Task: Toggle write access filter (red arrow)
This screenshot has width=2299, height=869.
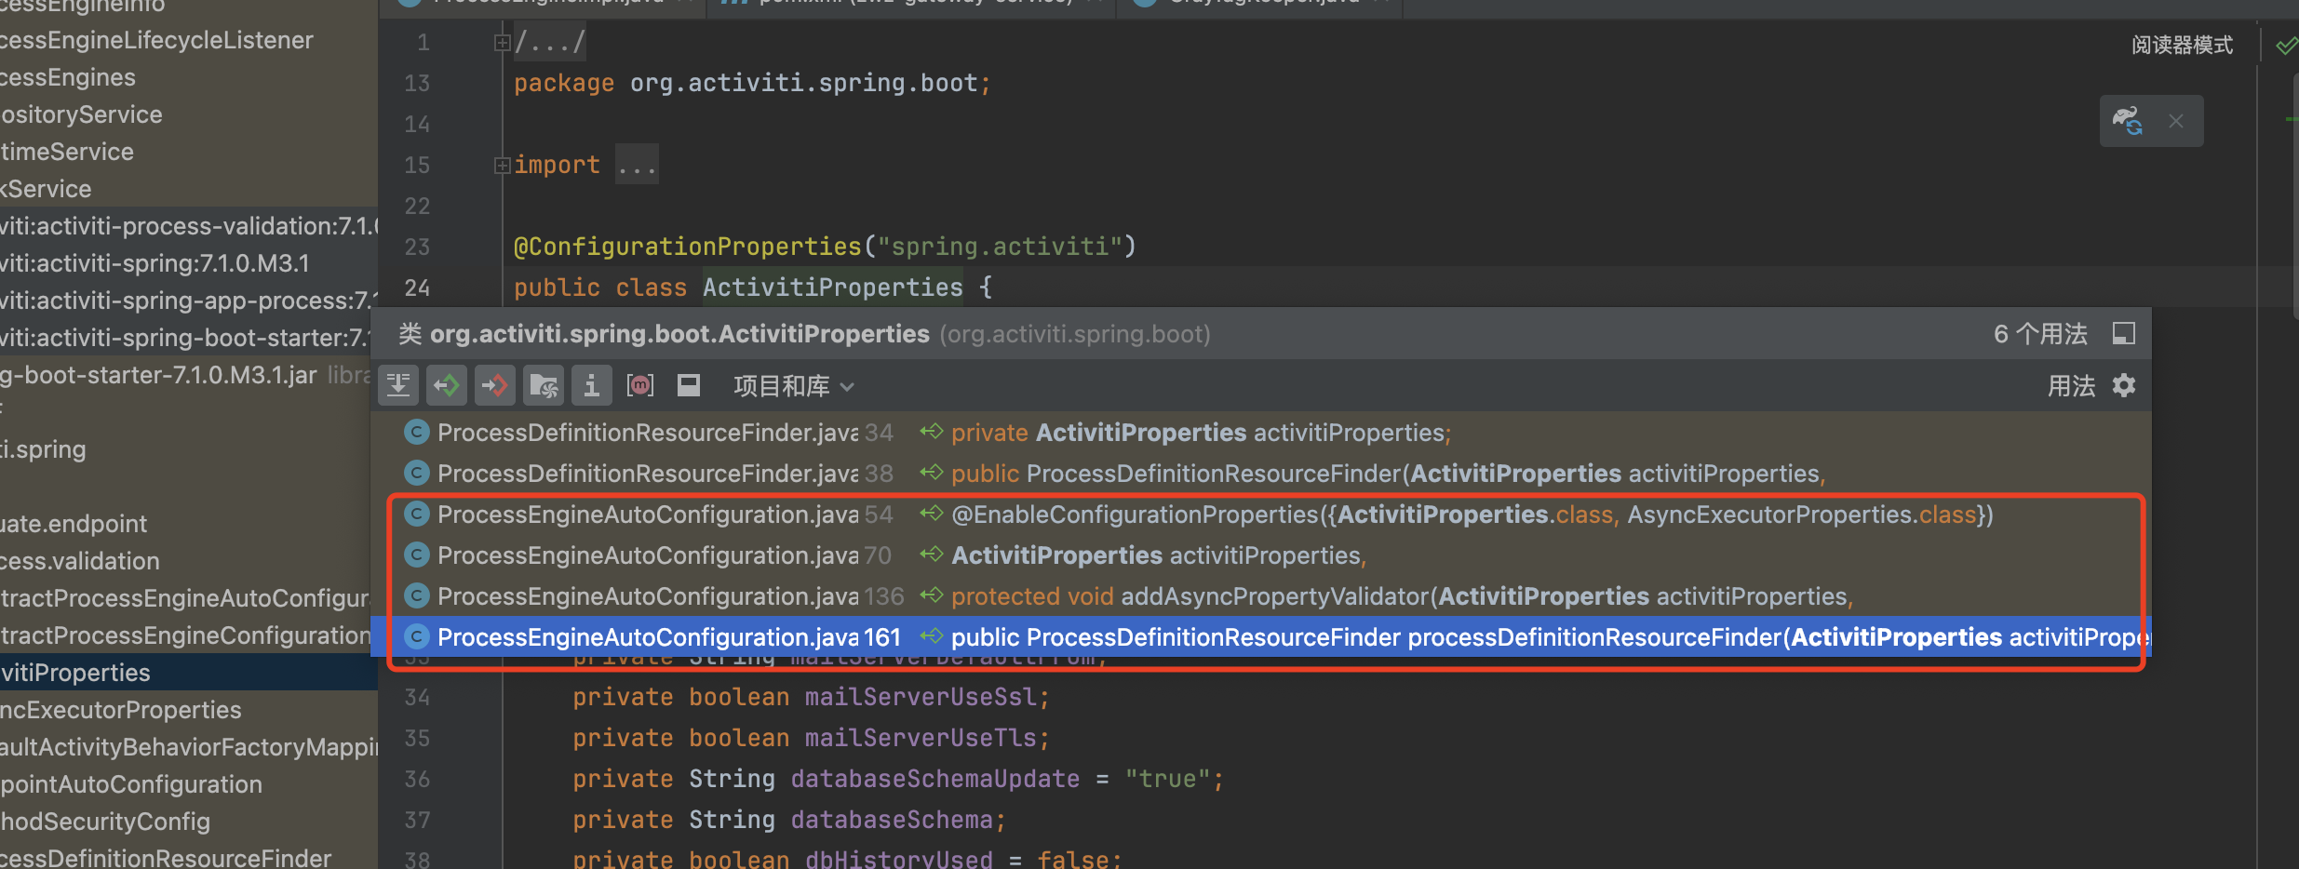Action: (495, 385)
